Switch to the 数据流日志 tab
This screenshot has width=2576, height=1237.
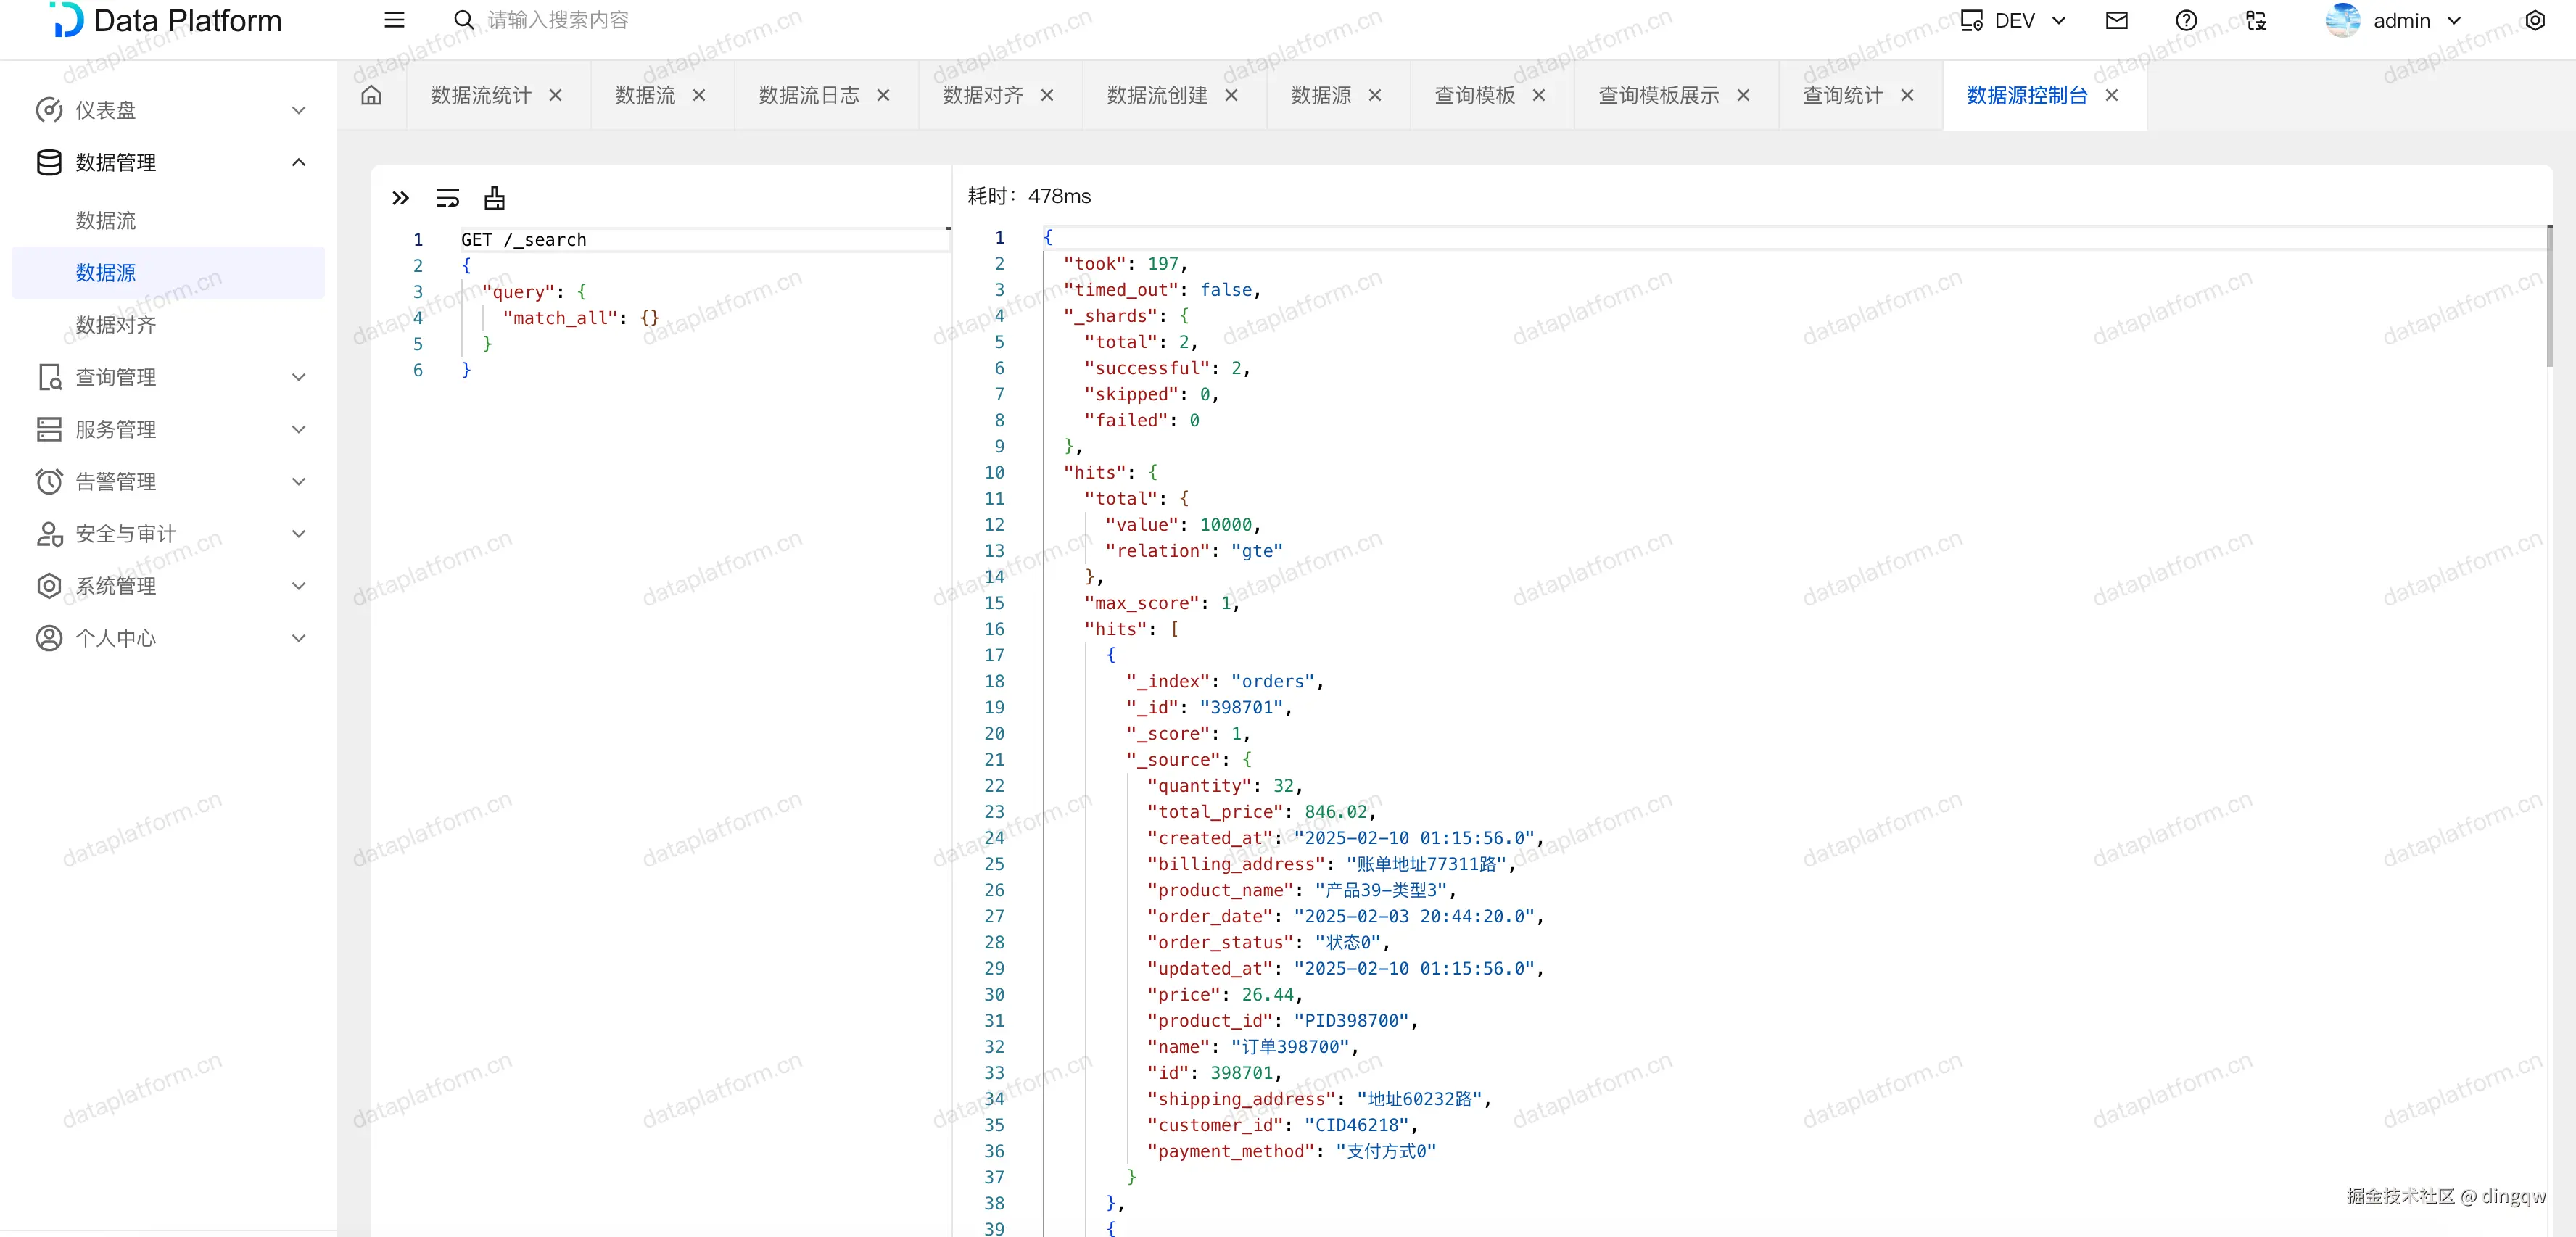808,95
